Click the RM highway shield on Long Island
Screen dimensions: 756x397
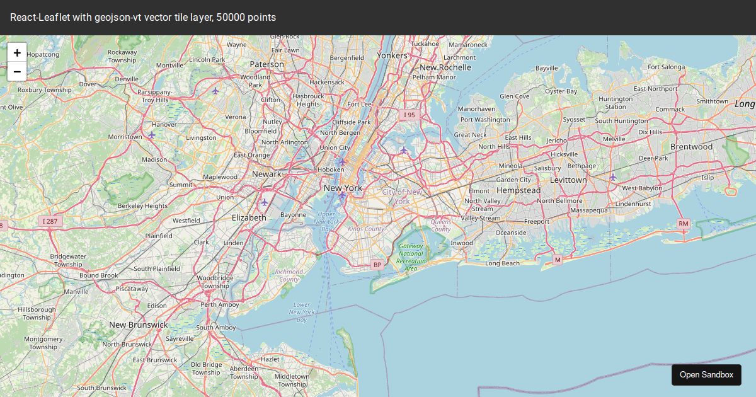(x=684, y=224)
